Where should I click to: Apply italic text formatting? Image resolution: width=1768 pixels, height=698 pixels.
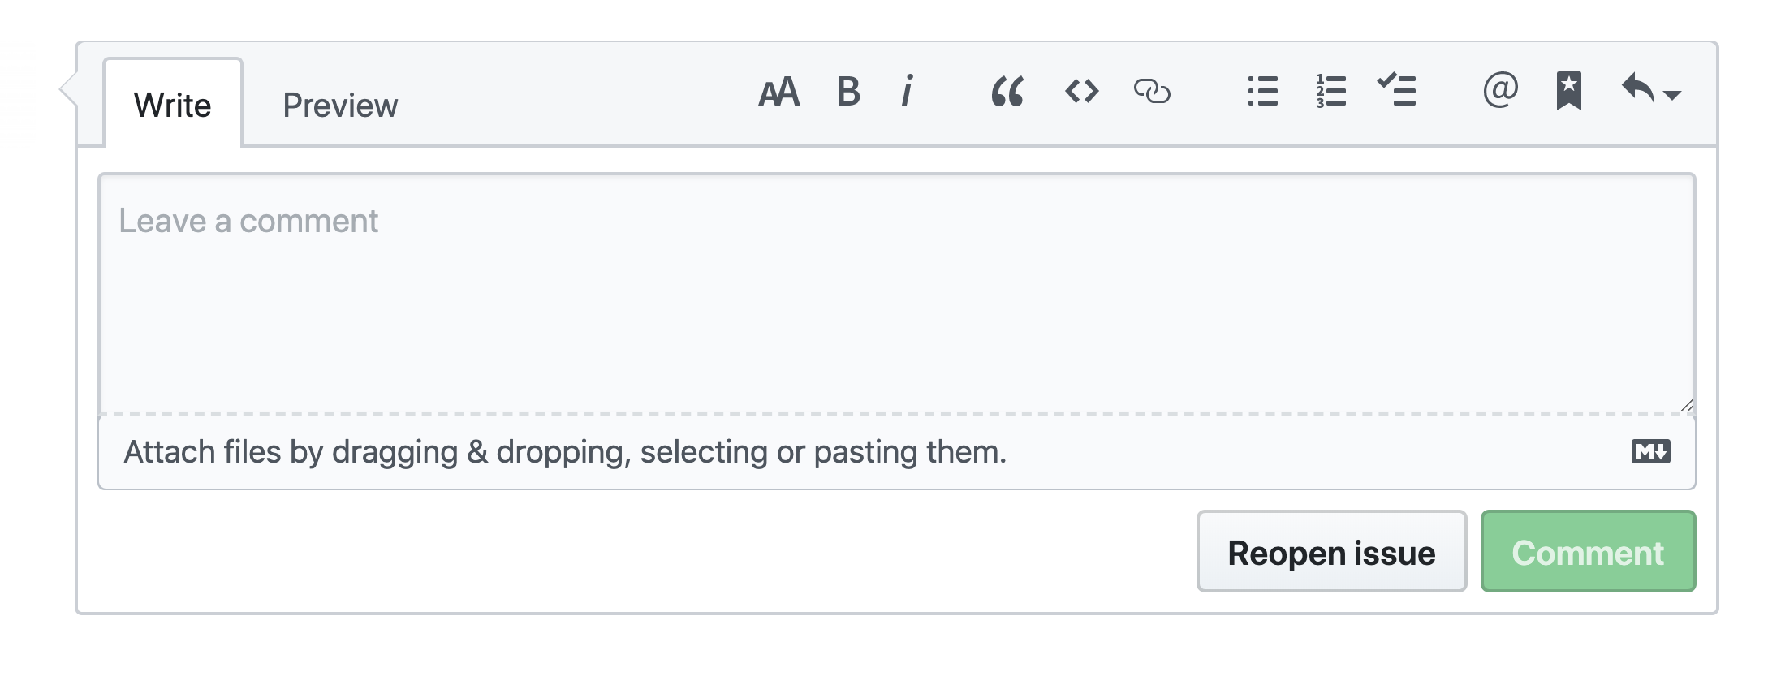908,92
